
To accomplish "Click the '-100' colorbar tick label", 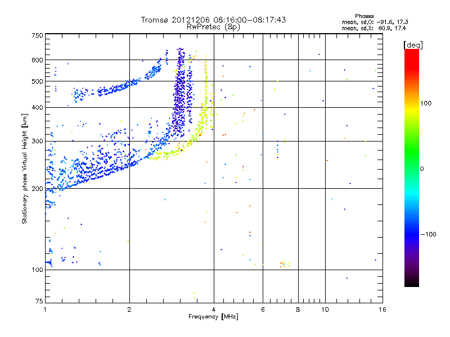I will point(428,234).
